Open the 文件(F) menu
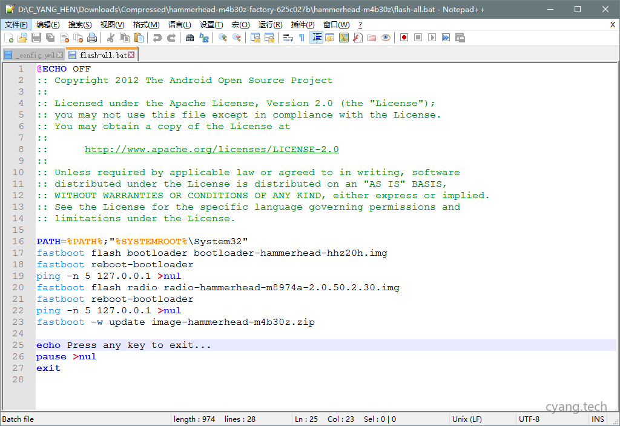620x426 pixels. coord(16,25)
